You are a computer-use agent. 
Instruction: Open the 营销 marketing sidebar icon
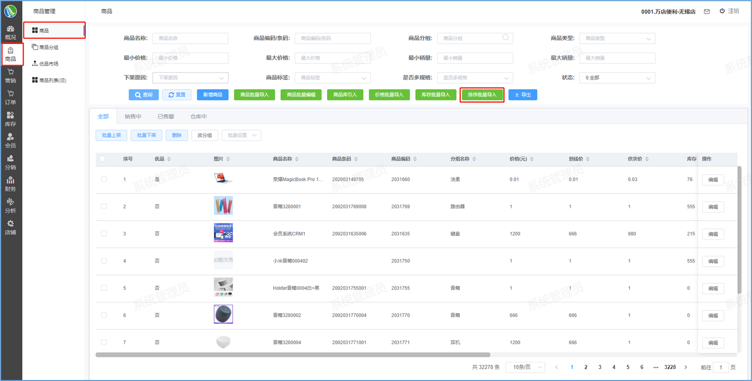pyautogui.click(x=10, y=76)
